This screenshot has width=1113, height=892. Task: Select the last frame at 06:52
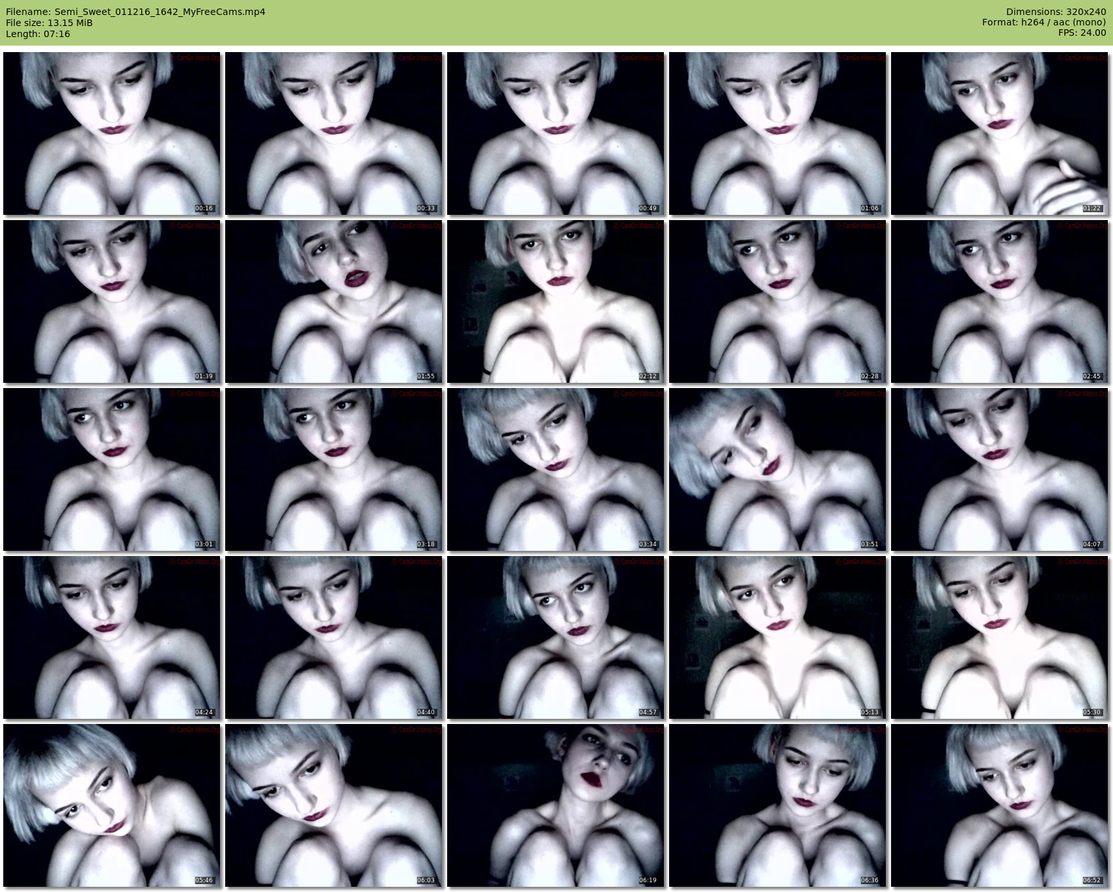click(999, 805)
